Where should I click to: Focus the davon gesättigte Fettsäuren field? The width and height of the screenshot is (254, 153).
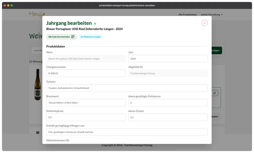click(168, 103)
